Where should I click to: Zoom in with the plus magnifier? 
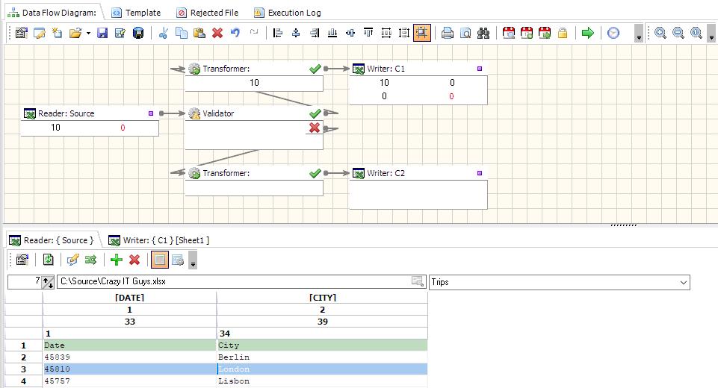tap(660, 33)
